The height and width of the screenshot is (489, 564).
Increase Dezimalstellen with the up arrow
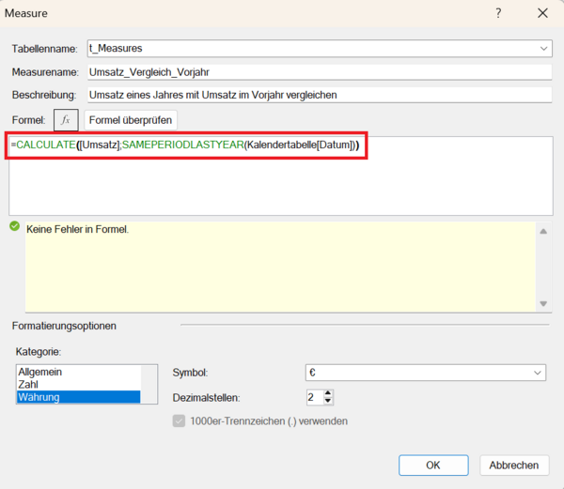click(328, 392)
